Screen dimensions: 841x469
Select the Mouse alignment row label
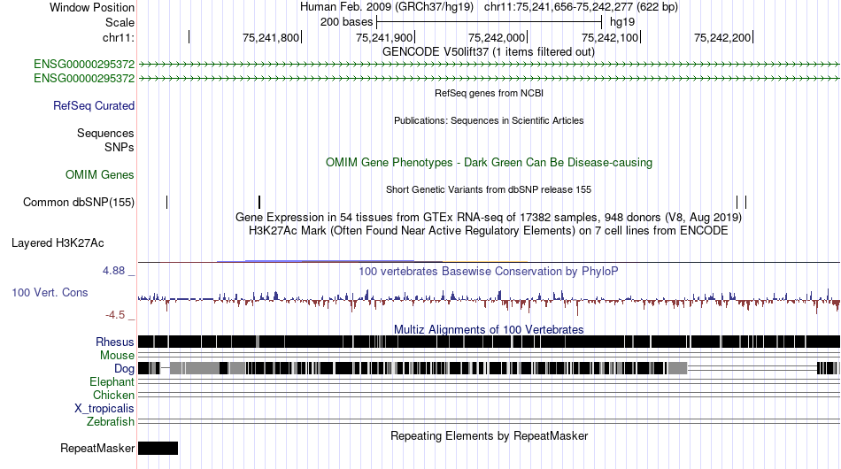point(117,356)
